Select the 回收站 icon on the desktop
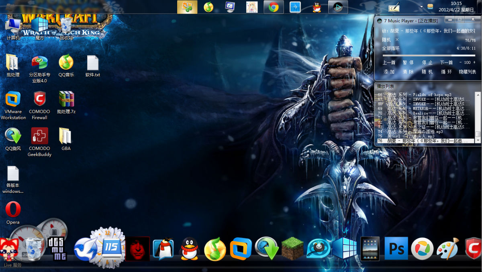This screenshot has height=272, width=482. (x=66, y=28)
